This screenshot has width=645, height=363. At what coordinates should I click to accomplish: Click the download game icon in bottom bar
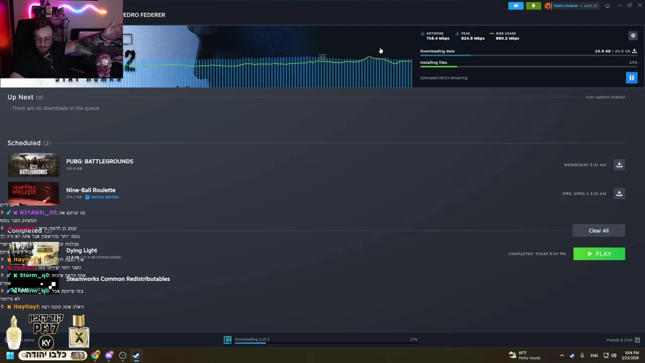tap(227, 340)
